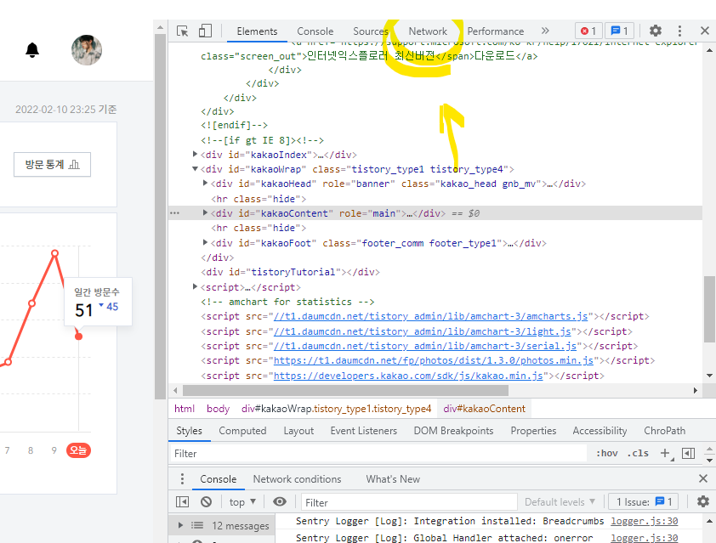Open the Default levels dropdown

tap(560, 502)
